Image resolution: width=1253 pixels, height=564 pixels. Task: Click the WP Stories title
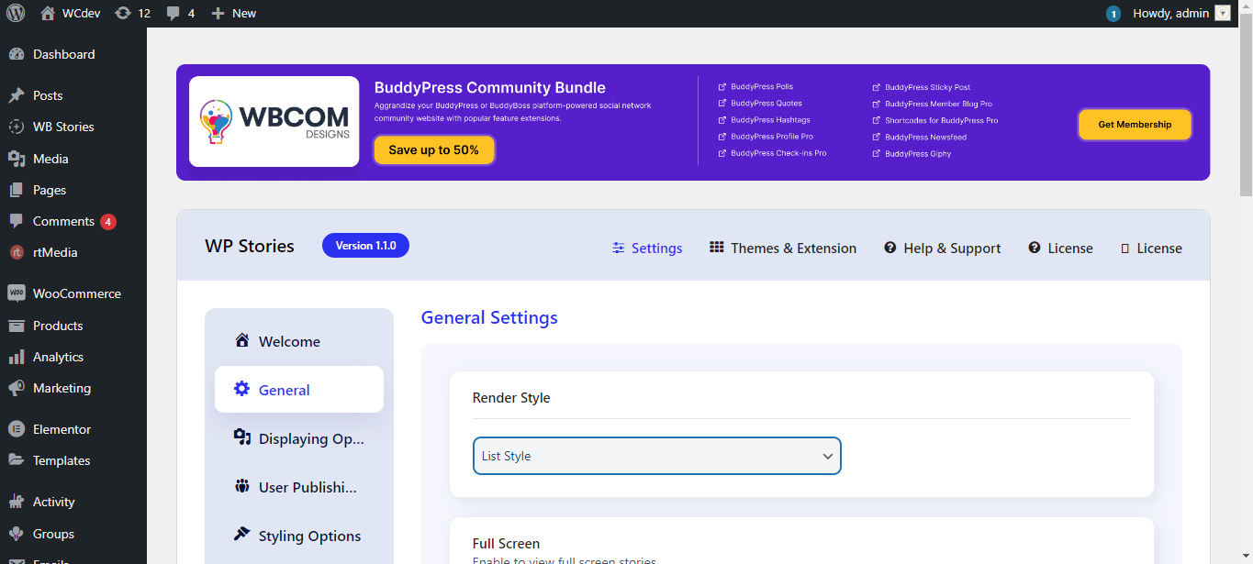pyautogui.click(x=250, y=246)
